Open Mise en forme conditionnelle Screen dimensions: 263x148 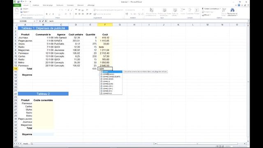click(x=151, y=12)
